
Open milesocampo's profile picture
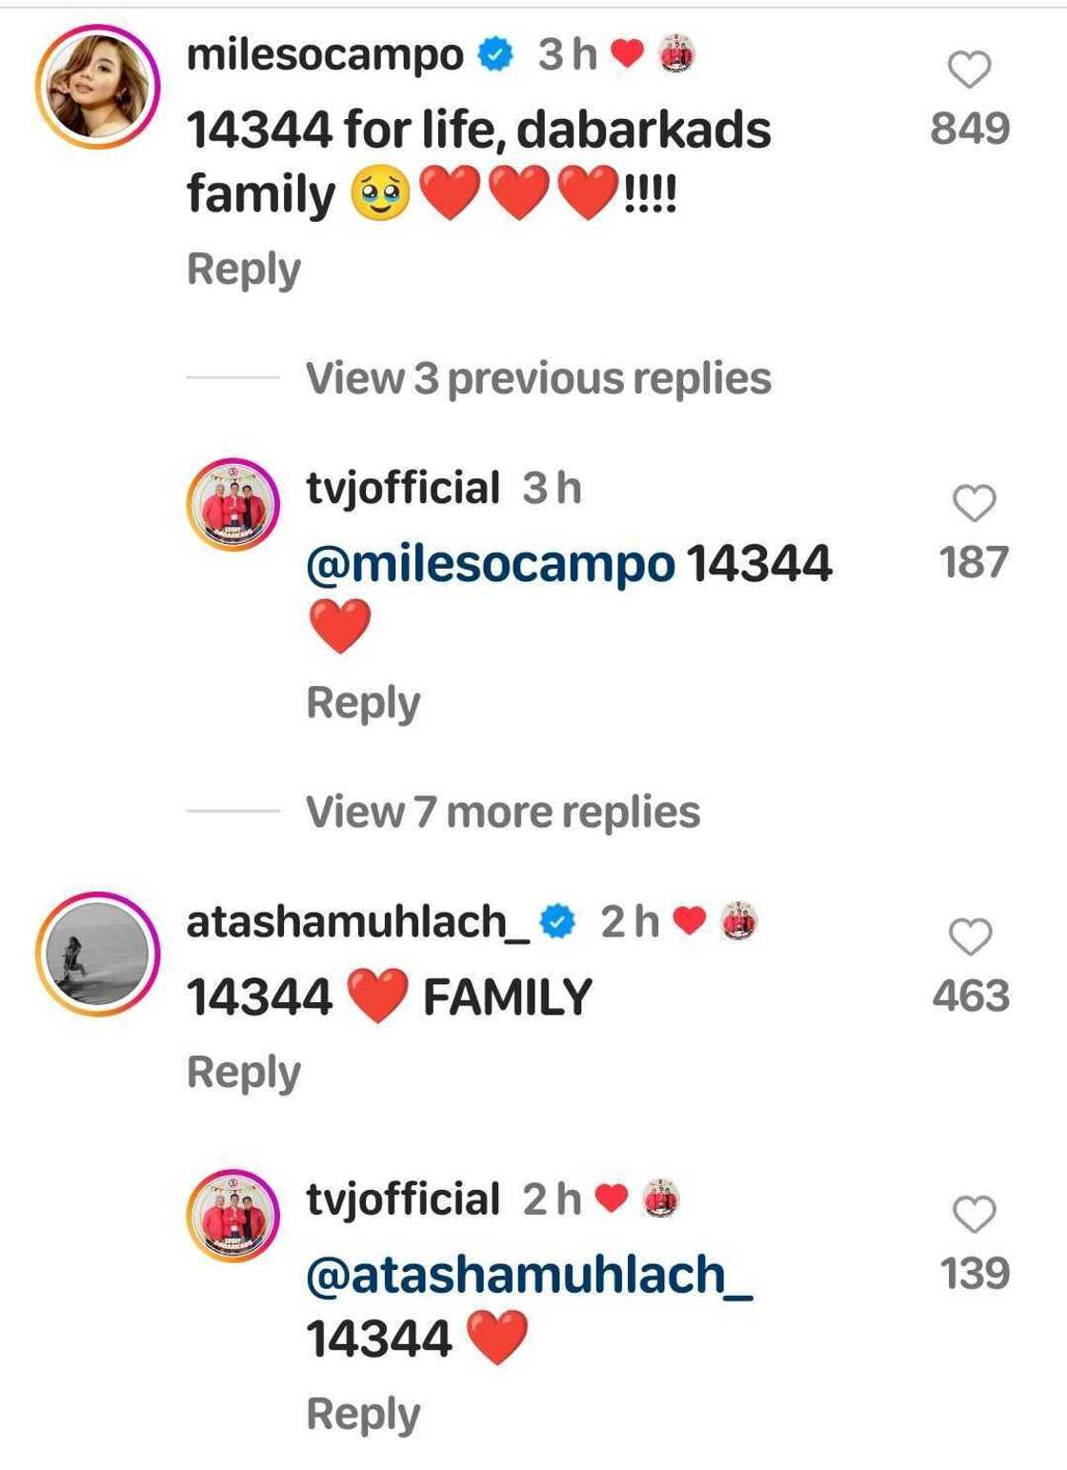pos(98,87)
